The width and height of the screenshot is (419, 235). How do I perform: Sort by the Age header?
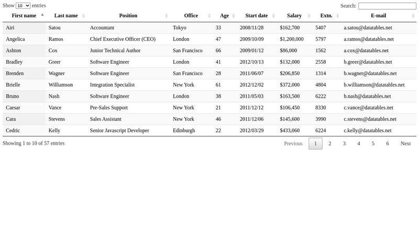[225, 16]
